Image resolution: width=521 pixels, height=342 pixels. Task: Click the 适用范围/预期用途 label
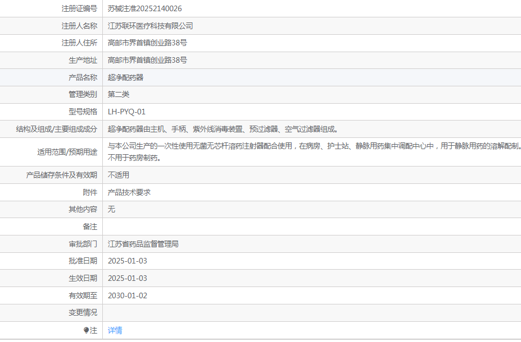tap(67, 152)
